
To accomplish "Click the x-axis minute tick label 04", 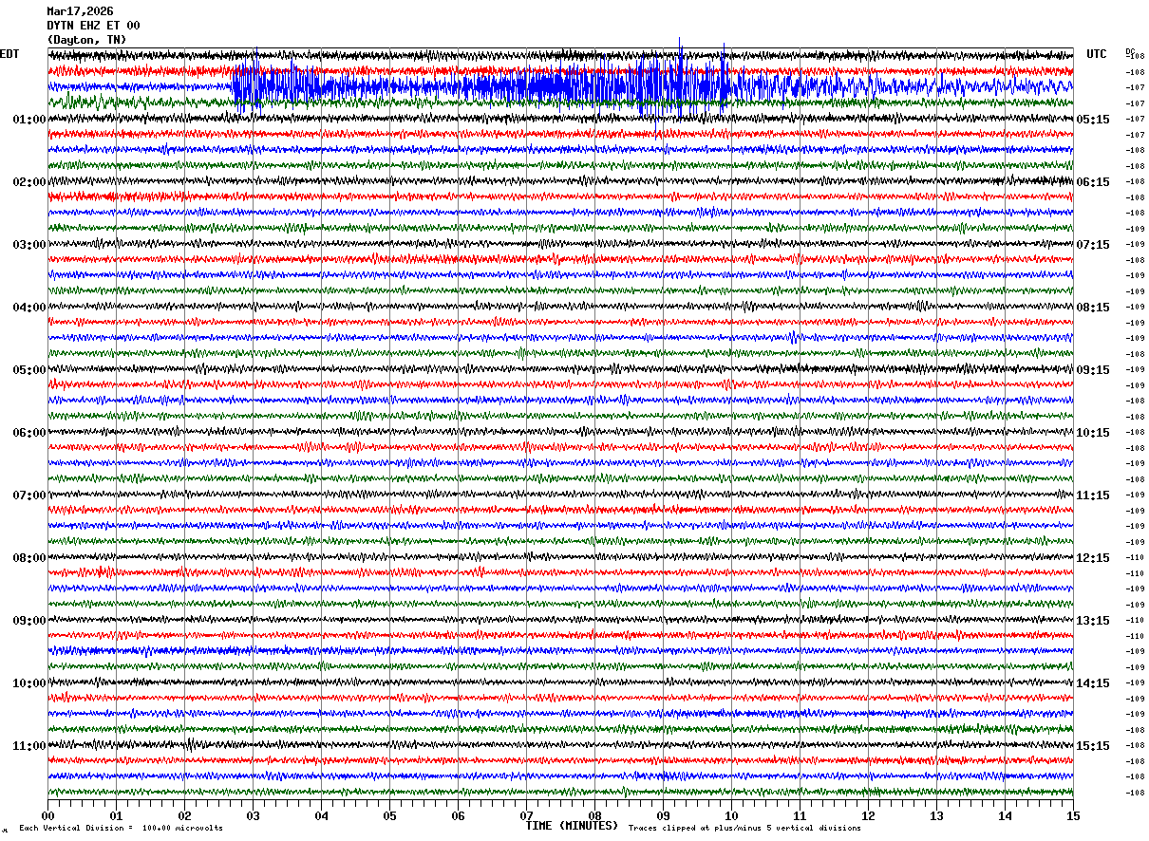I will [321, 815].
